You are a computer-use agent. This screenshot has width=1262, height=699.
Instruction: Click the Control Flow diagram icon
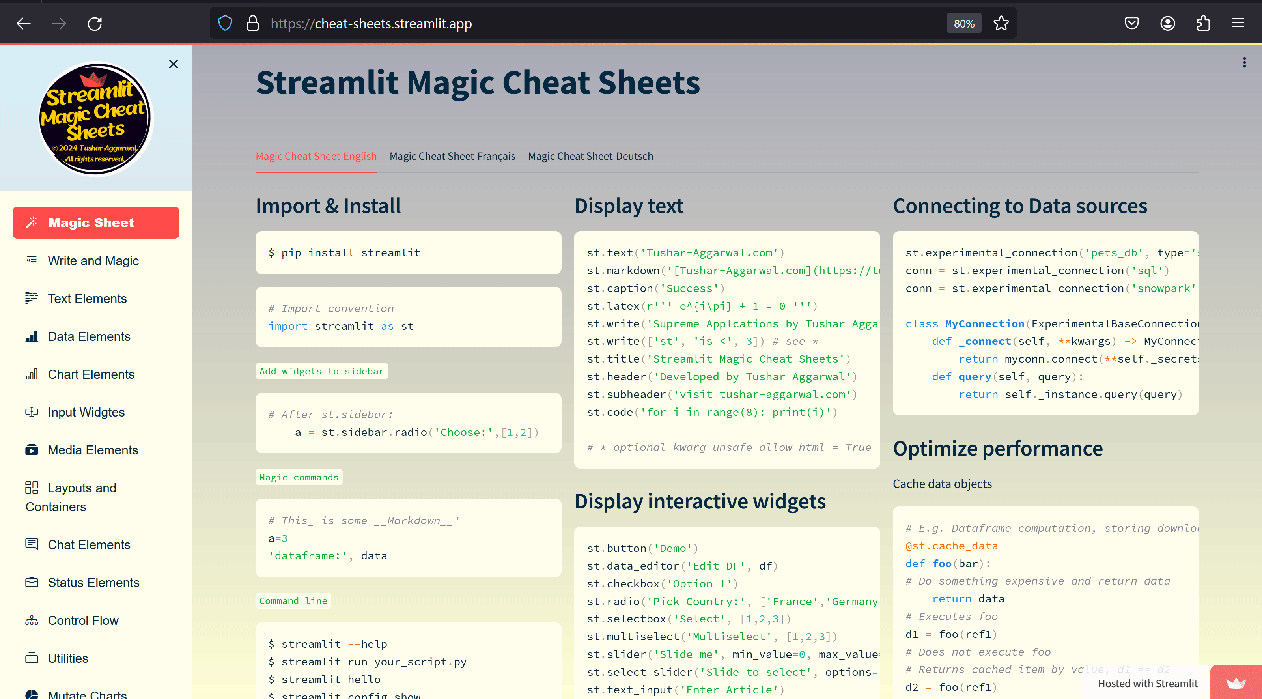tap(32, 620)
